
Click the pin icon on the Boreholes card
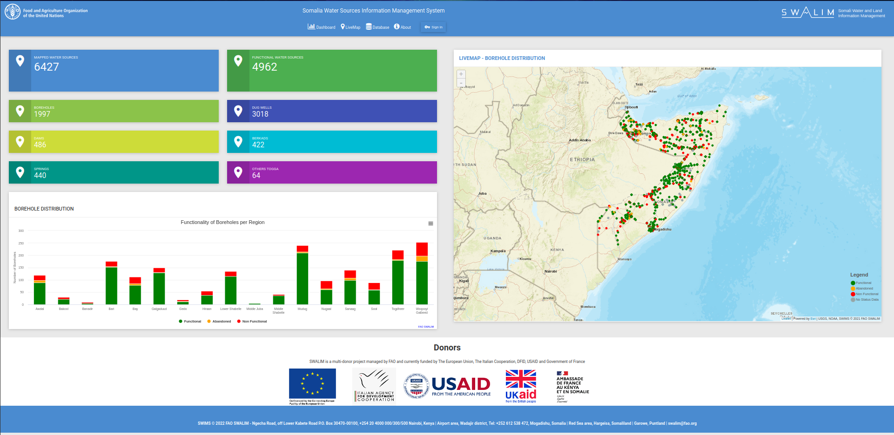(x=20, y=111)
